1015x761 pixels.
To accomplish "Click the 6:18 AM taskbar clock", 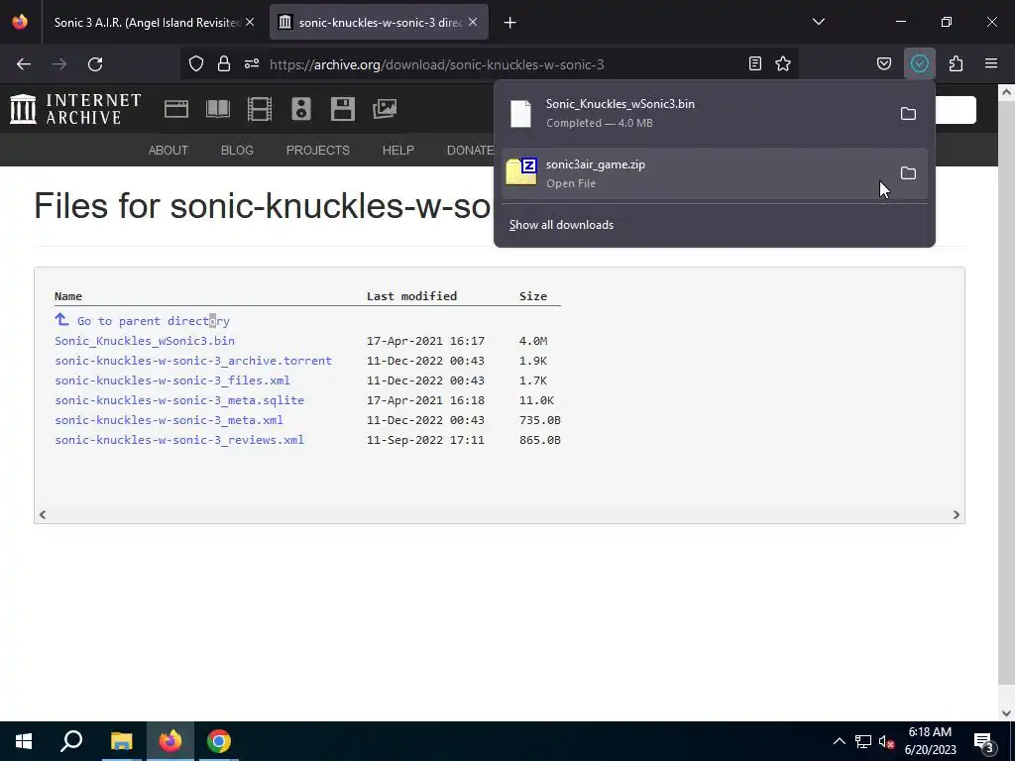I will click(930, 741).
